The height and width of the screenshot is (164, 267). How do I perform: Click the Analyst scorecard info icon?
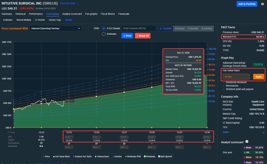(x=247, y=142)
